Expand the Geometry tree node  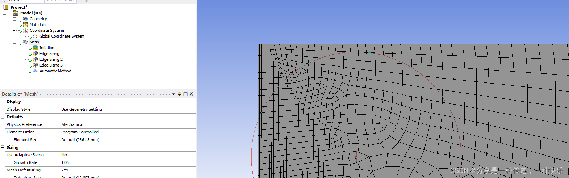pos(14,19)
